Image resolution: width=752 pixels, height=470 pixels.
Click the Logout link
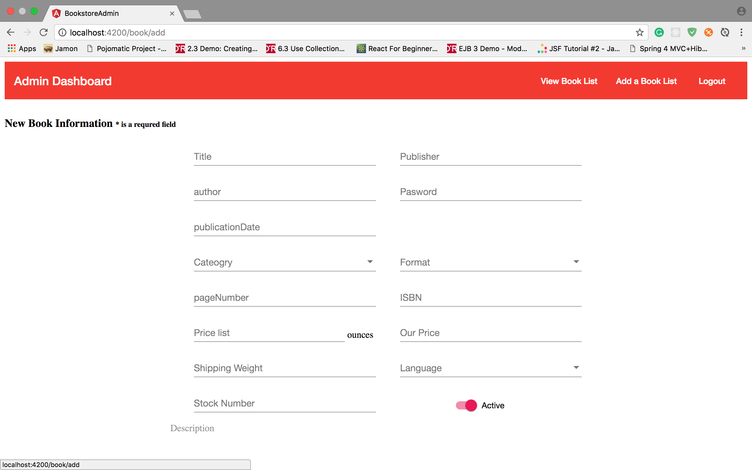pyautogui.click(x=711, y=81)
